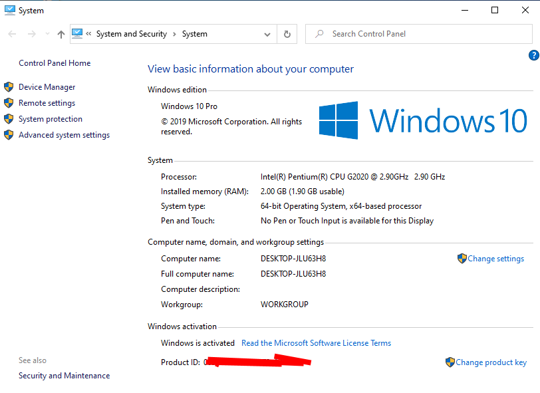The height and width of the screenshot is (393, 540).
Task: Open Advanced system settings
Action: pyautogui.click(x=64, y=135)
